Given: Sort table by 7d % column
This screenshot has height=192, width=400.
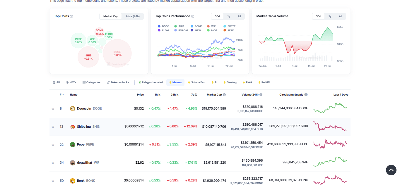Looking at the screenshot, I should [x=194, y=95].
